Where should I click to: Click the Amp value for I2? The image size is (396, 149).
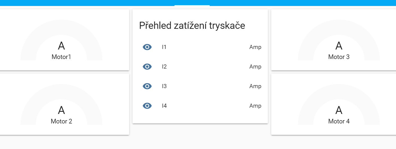255,67
